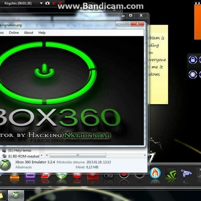
Task: Click the padlock gadget icon
Action: (x=193, y=60)
